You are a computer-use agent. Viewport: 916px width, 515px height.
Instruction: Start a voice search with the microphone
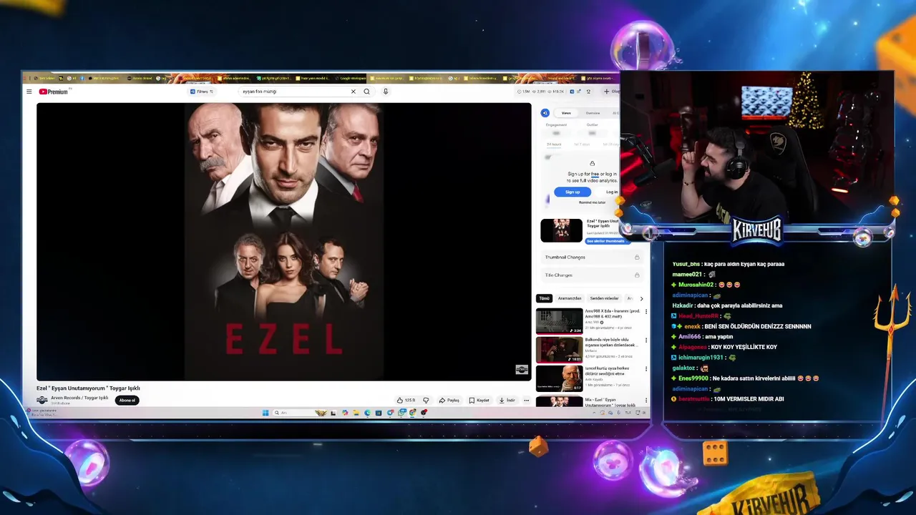pos(385,92)
